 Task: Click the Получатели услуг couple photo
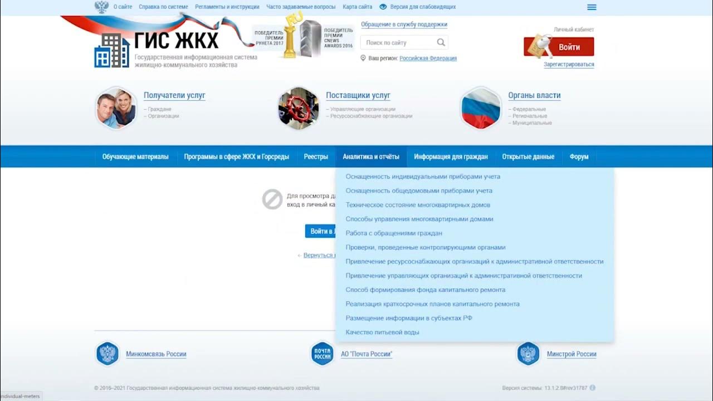pyautogui.click(x=116, y=108)
